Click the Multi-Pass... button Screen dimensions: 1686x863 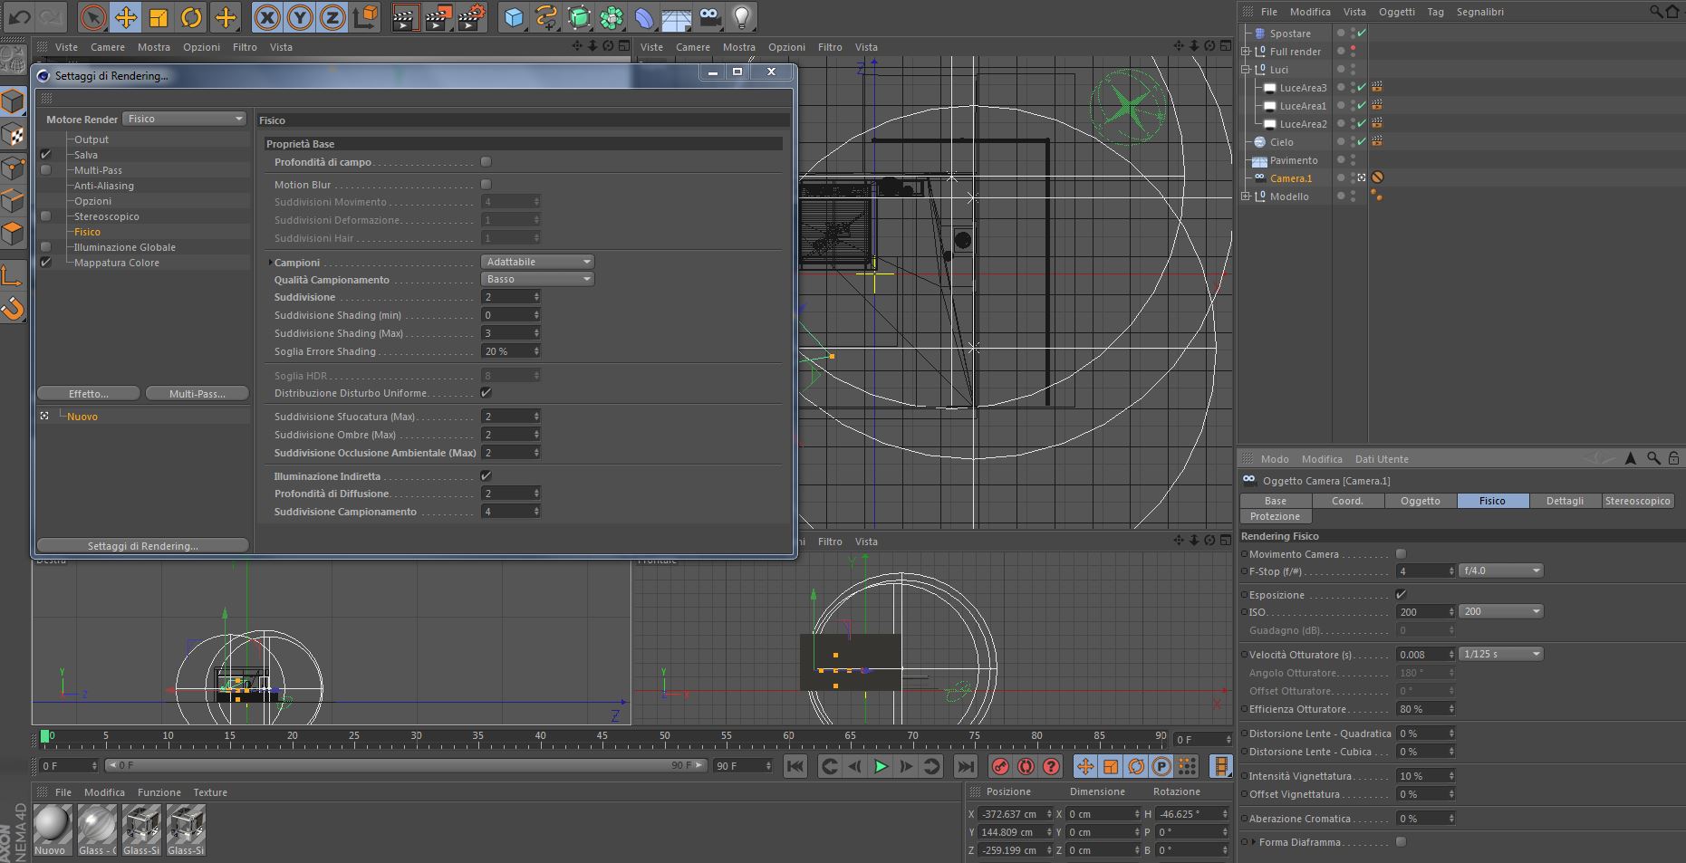pos(197,394)
